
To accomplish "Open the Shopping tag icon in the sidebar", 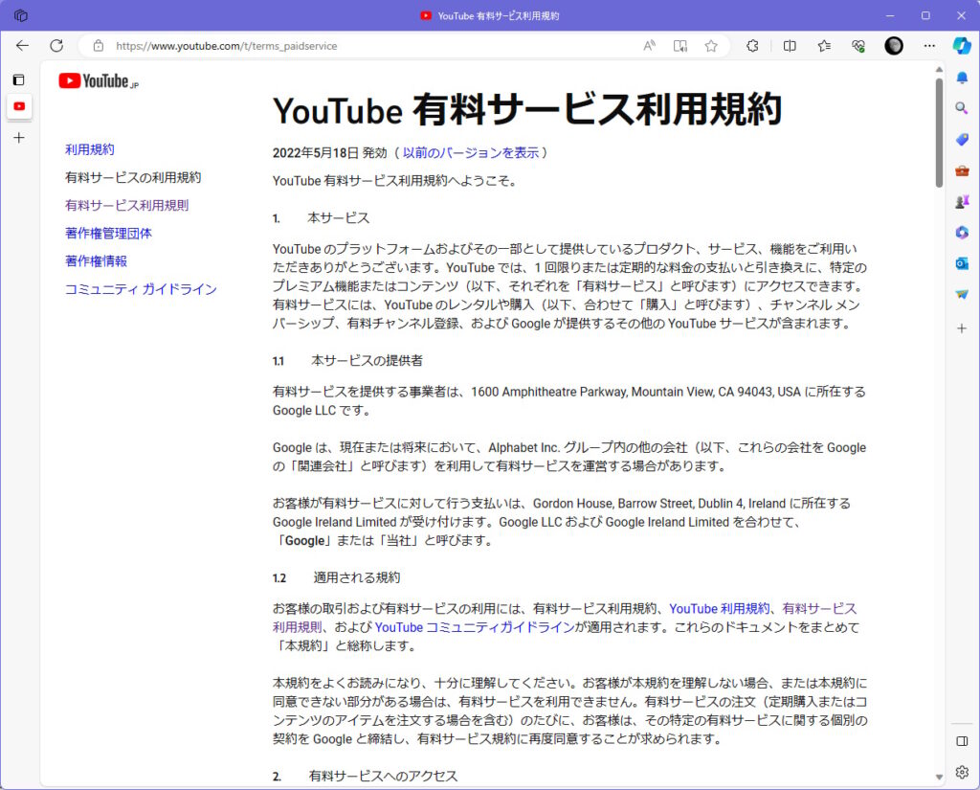I will 962,139.
